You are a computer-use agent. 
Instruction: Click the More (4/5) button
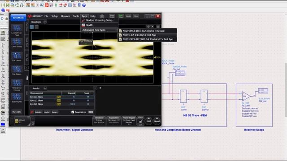click(x=17, y=112)
